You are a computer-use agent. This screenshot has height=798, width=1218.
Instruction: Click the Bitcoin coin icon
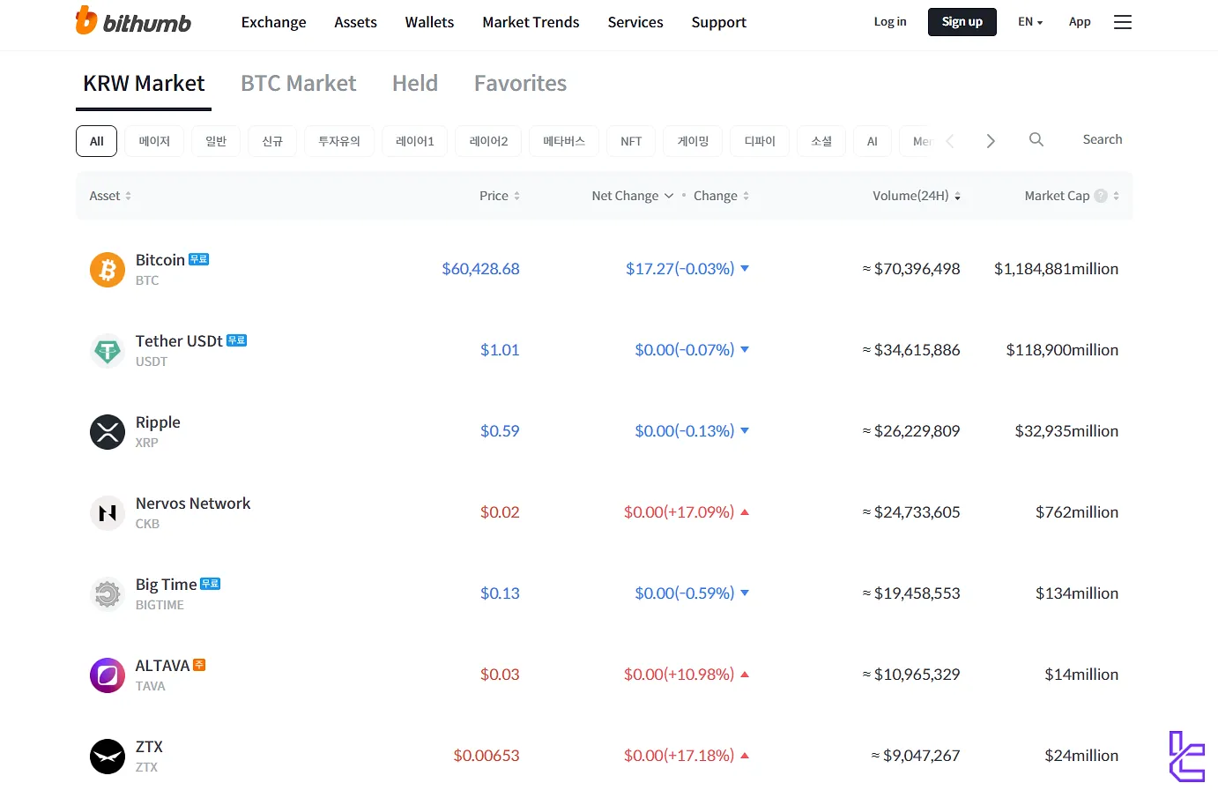[x=108, y=269]
